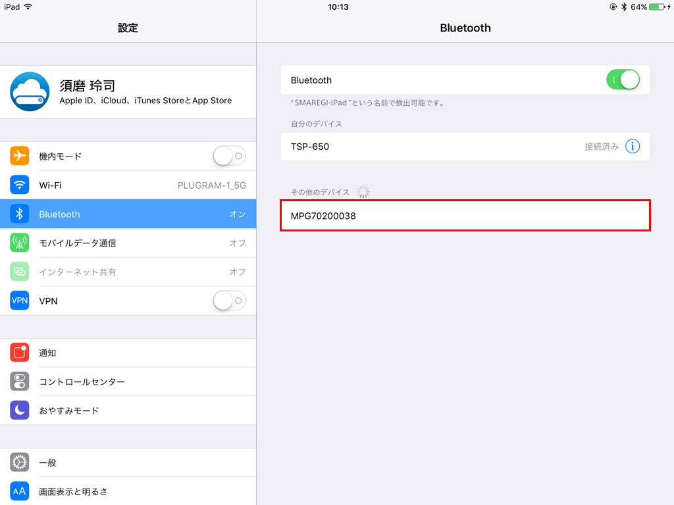Open コントロールセンター settings
The image size is (674, 505).
coord(128,381)
